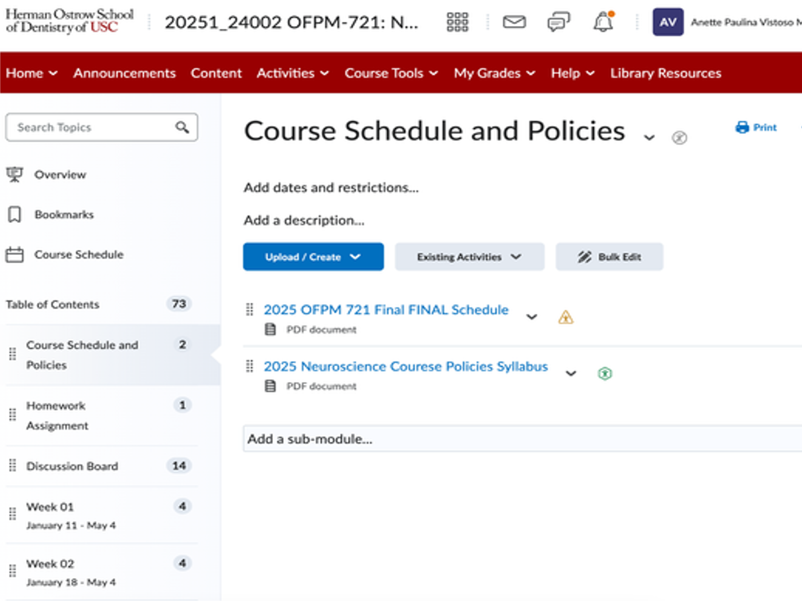Click Add a description
The width and height of the screenshot is (802, 601).
coord(304,220)
